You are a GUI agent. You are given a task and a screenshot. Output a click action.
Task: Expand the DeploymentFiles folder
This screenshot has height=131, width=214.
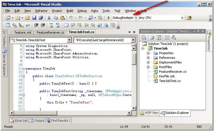pyautogui.click(x=148, y=63)
